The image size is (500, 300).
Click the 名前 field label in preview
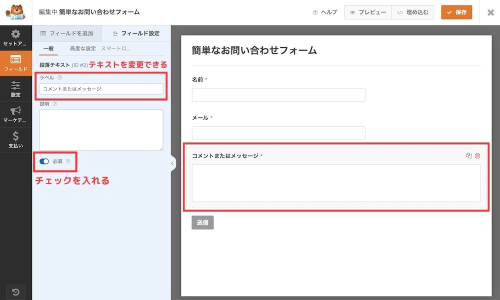click(197, 79)
